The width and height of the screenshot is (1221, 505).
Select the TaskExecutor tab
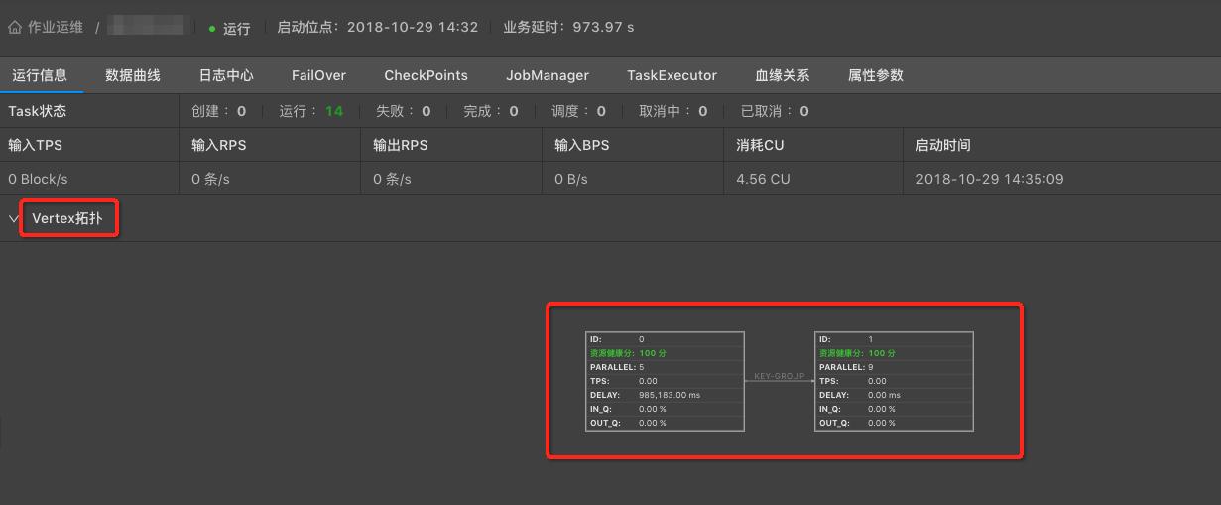tap(672, 75)
